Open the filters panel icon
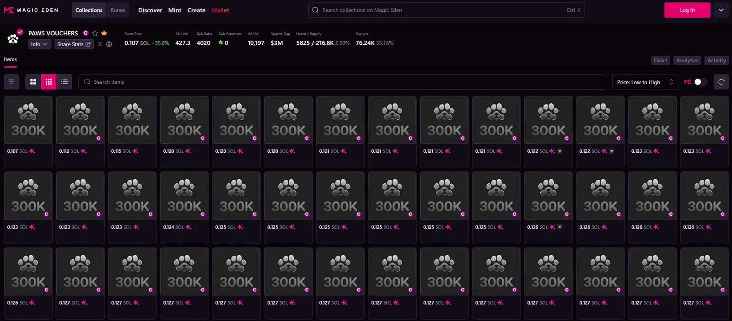This screenshot has width=732, height=321. point(11,82)
